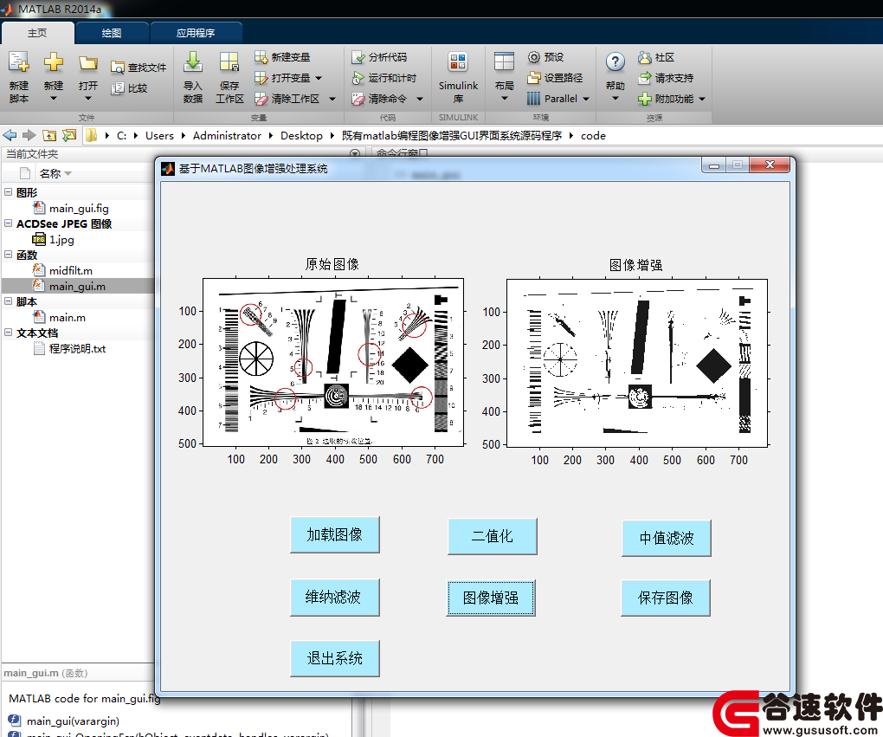The width and height of the screenshot is (883, 737).
Task: Click the 维纳滤波 (Wiener Filter) button
Action: tap(334, 598)
